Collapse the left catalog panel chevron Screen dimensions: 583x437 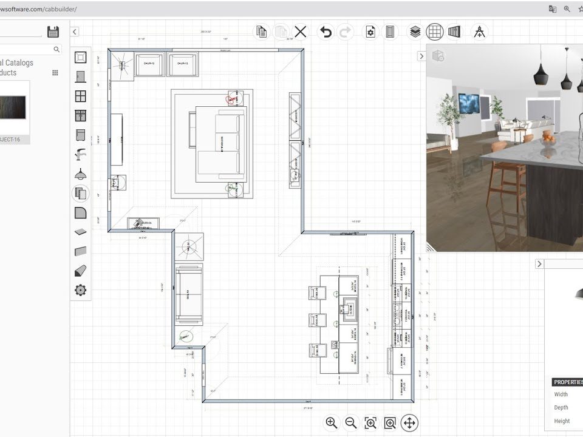(74, 32)
